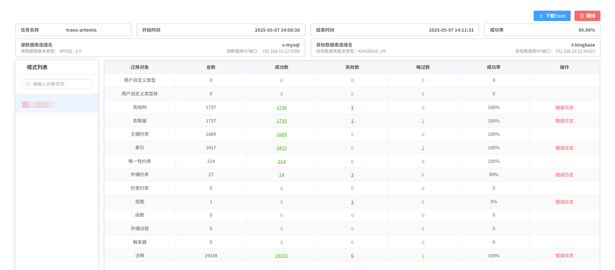The width and height of the screenshot is (615, 270).
Task: Click the trash icon on the 删除 button
Action: point(581,16)
